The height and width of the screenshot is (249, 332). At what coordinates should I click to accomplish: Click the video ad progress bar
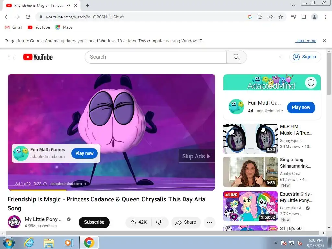(112, 190)
